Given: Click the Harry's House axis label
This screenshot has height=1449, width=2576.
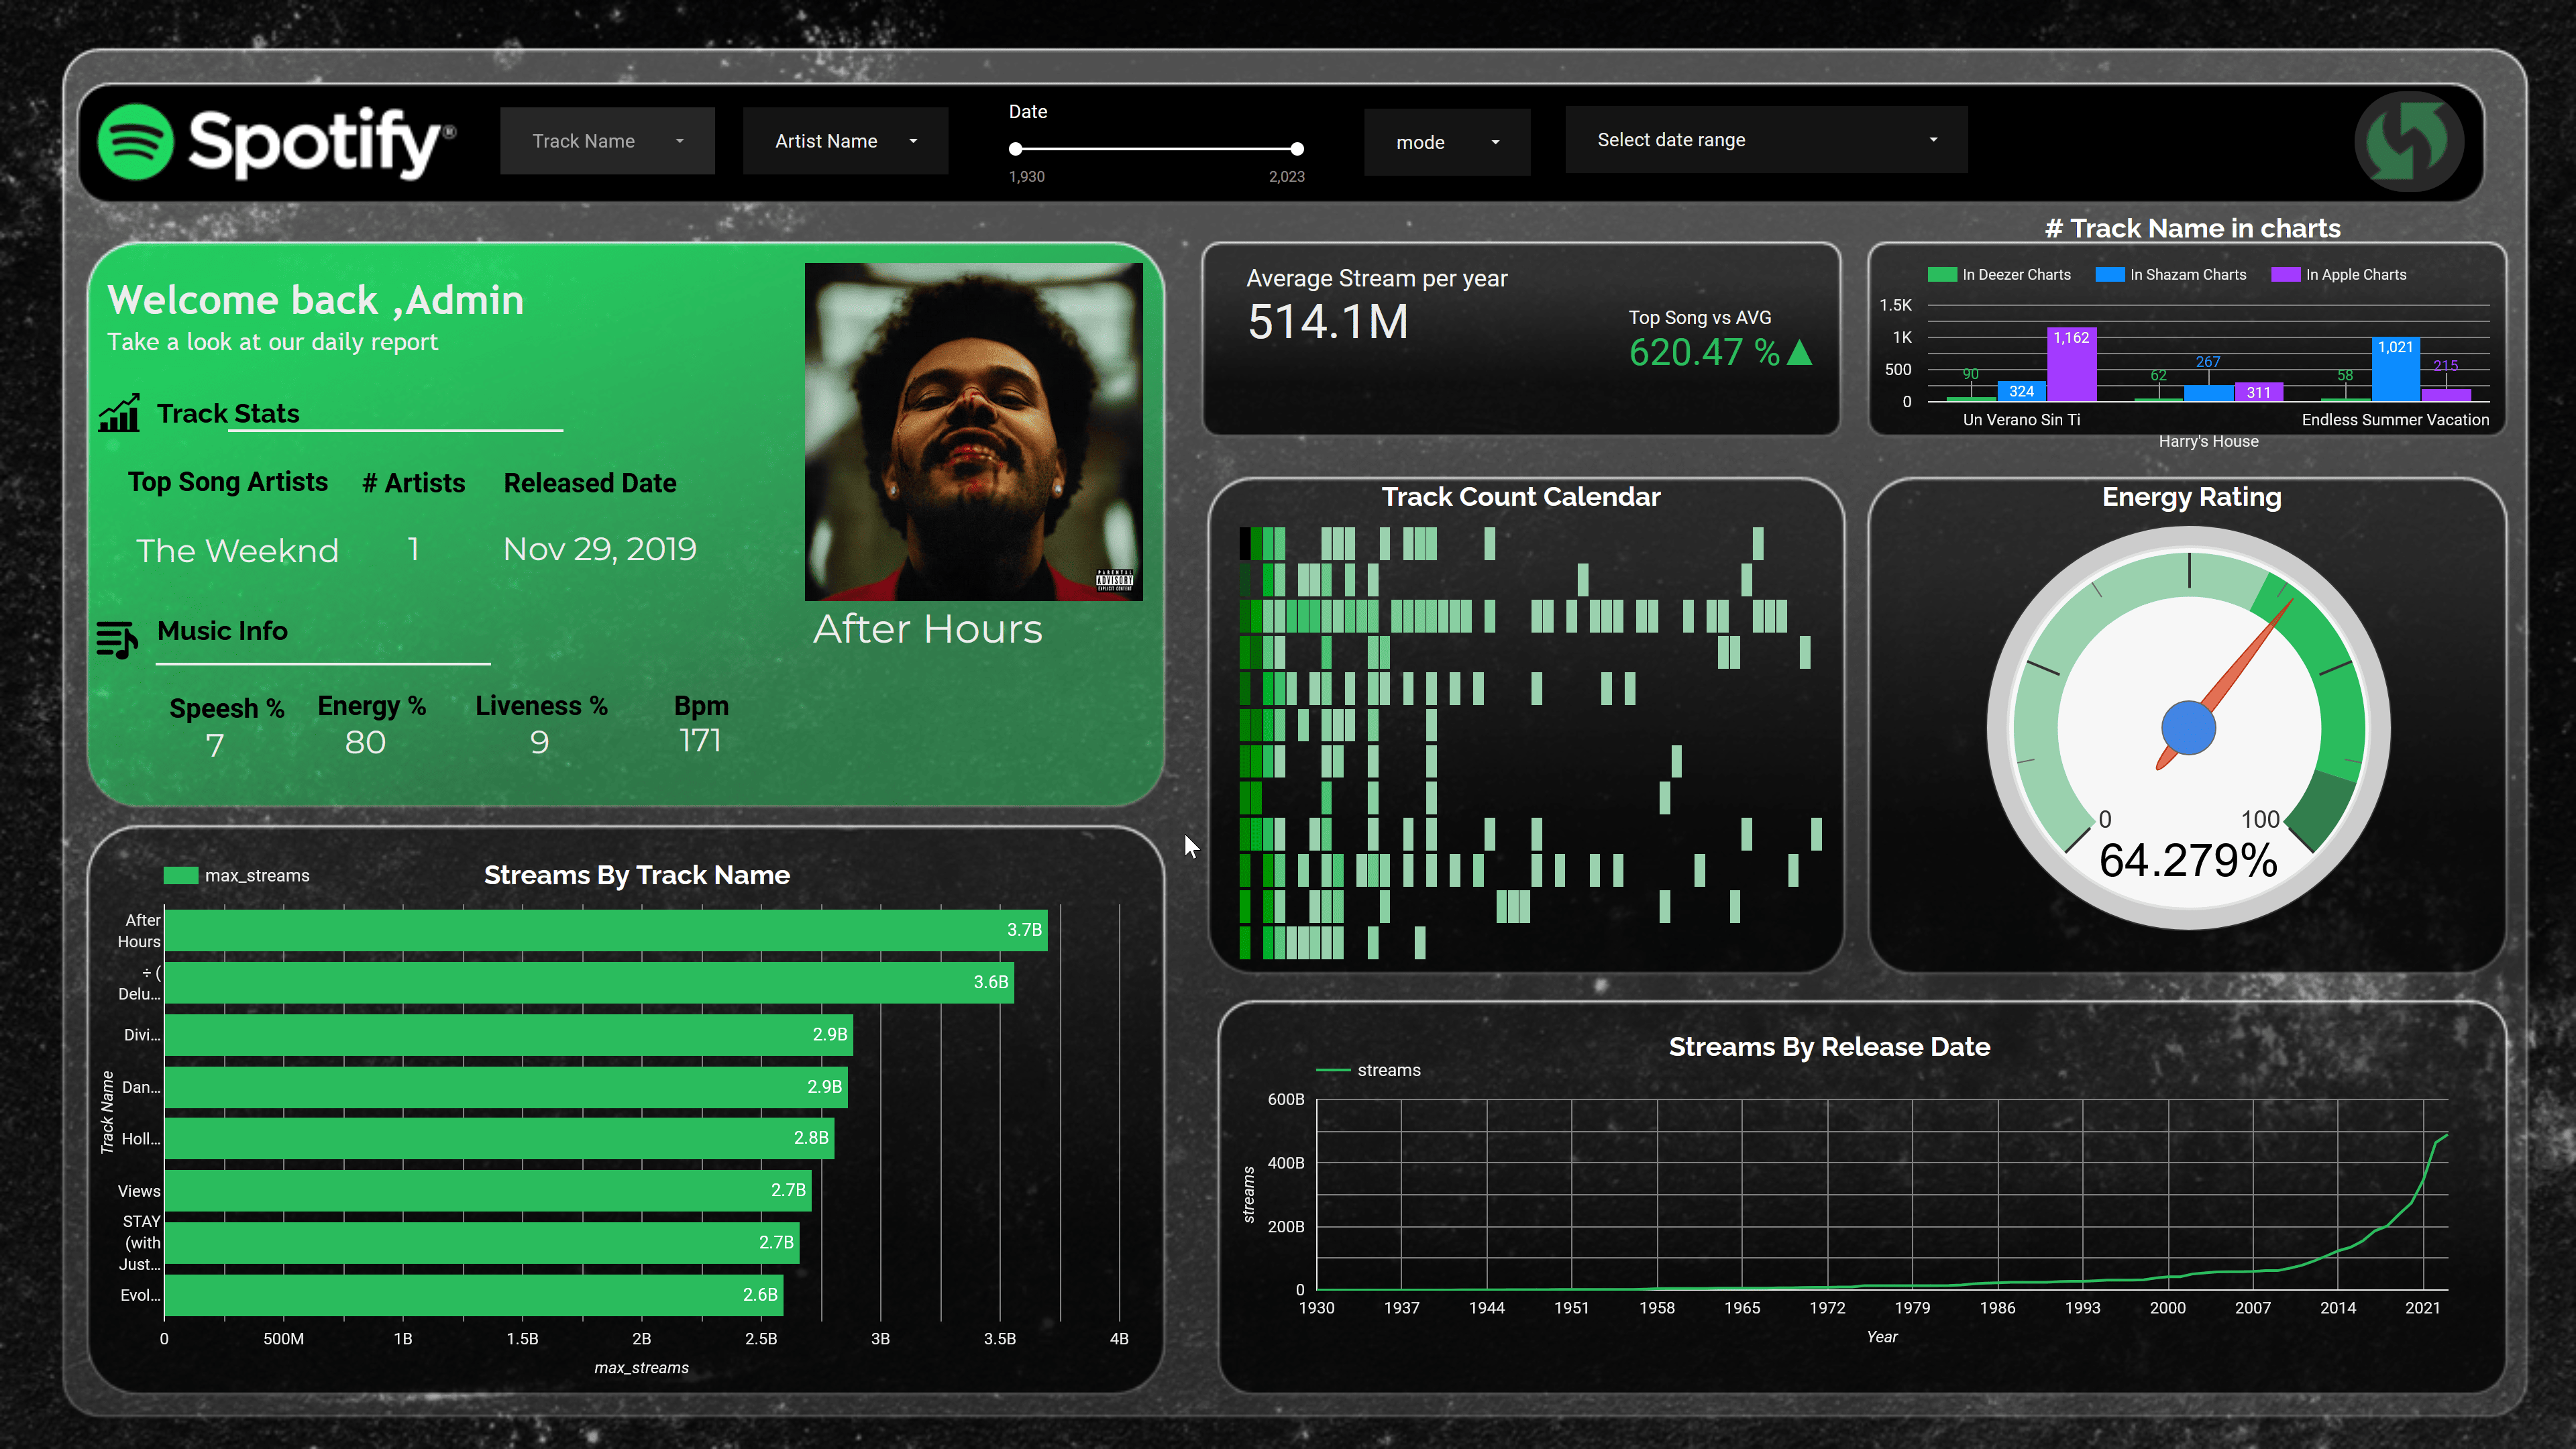Looking at the screenshot, I should click(2208, 442).
